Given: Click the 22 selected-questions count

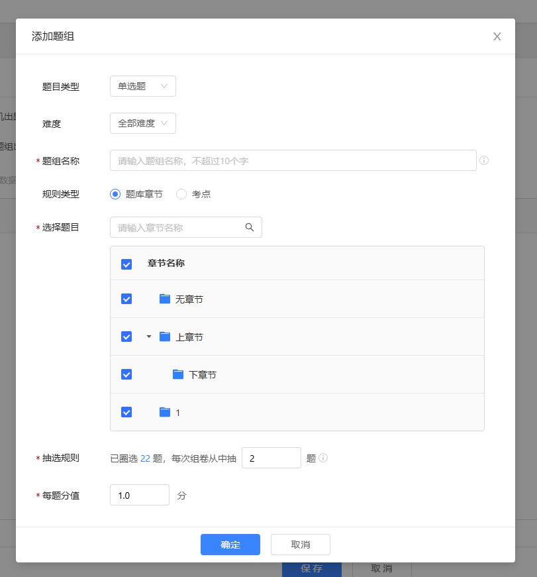Looking at the screenshot, I should (x=145, y=458).
